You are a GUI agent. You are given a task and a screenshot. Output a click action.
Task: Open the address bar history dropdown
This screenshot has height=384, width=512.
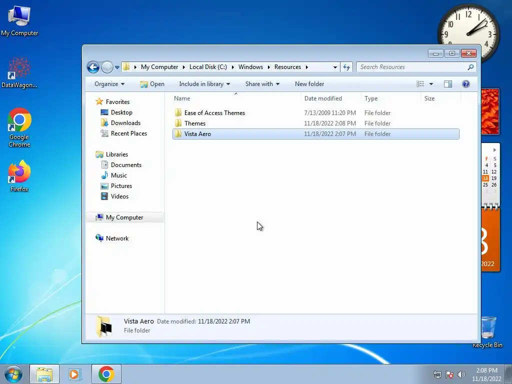[x=335, y=67]
